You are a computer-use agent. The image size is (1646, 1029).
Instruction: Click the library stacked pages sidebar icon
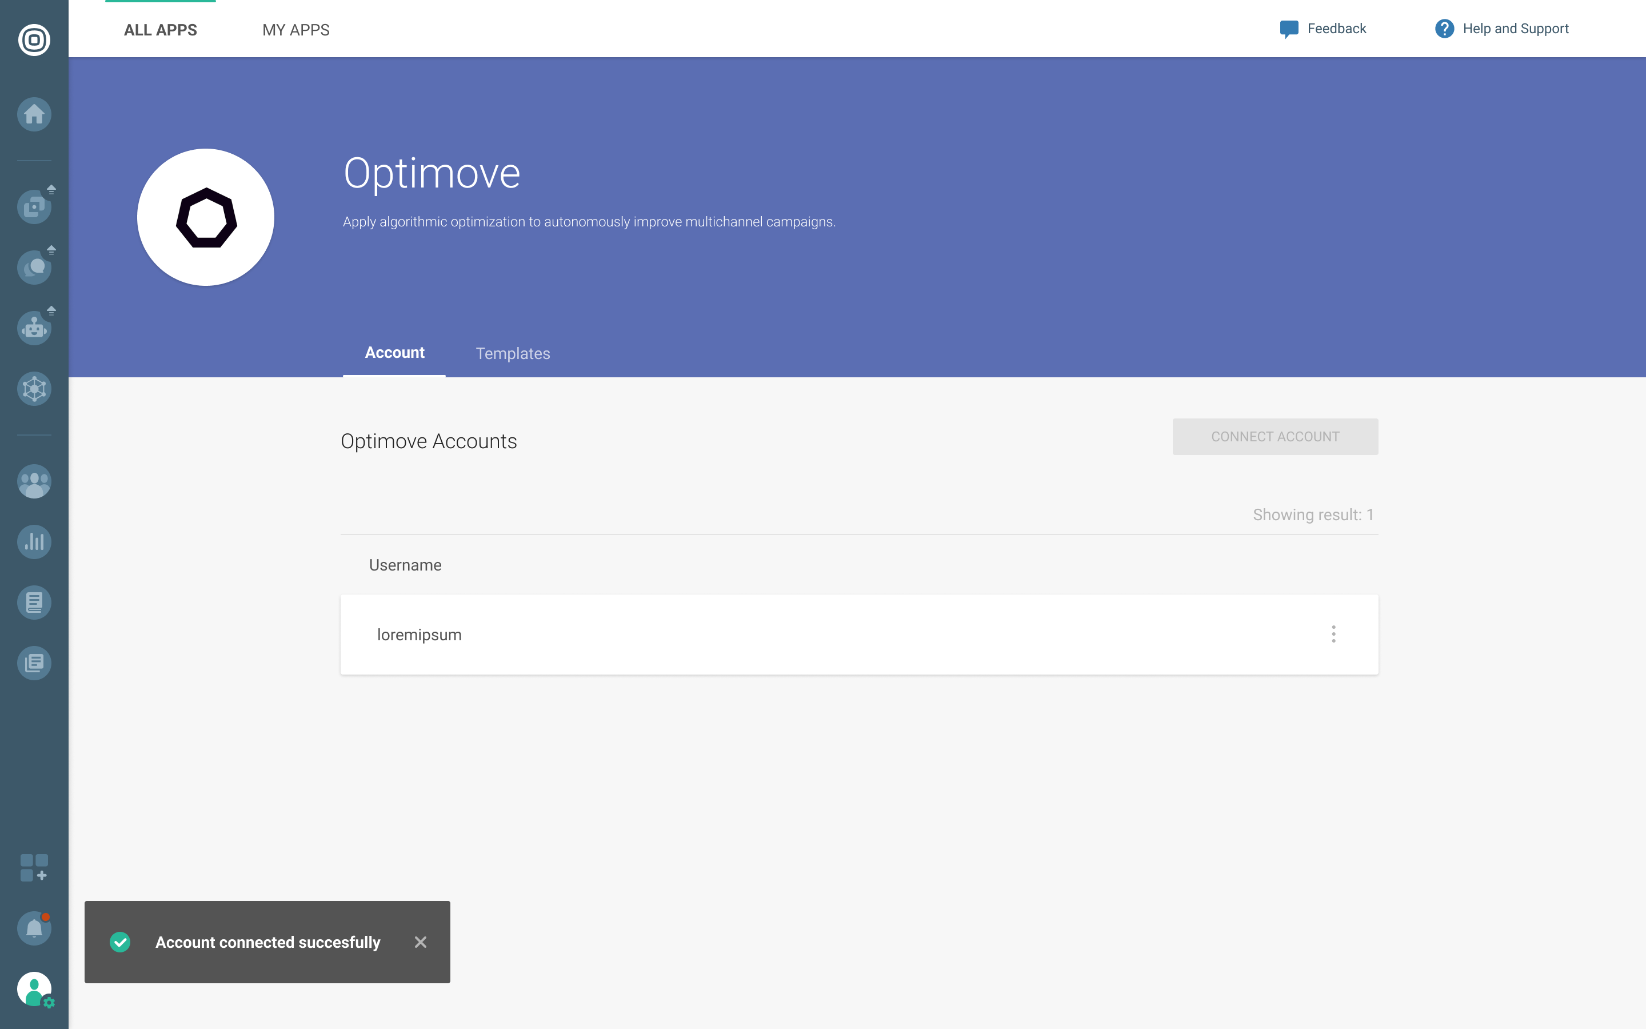(34, 663)
